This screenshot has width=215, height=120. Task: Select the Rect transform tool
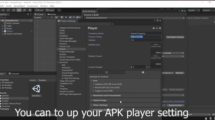19,10
